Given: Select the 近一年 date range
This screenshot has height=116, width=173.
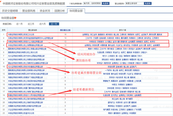Looking at the screenshot, I should pyautogui.click(x=54, y=24).
